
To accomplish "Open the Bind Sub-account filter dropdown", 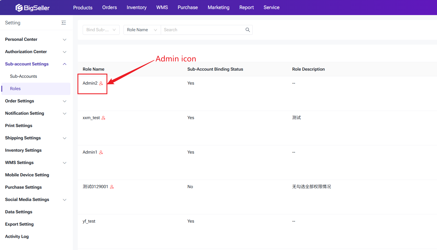I will pos(101,30).
